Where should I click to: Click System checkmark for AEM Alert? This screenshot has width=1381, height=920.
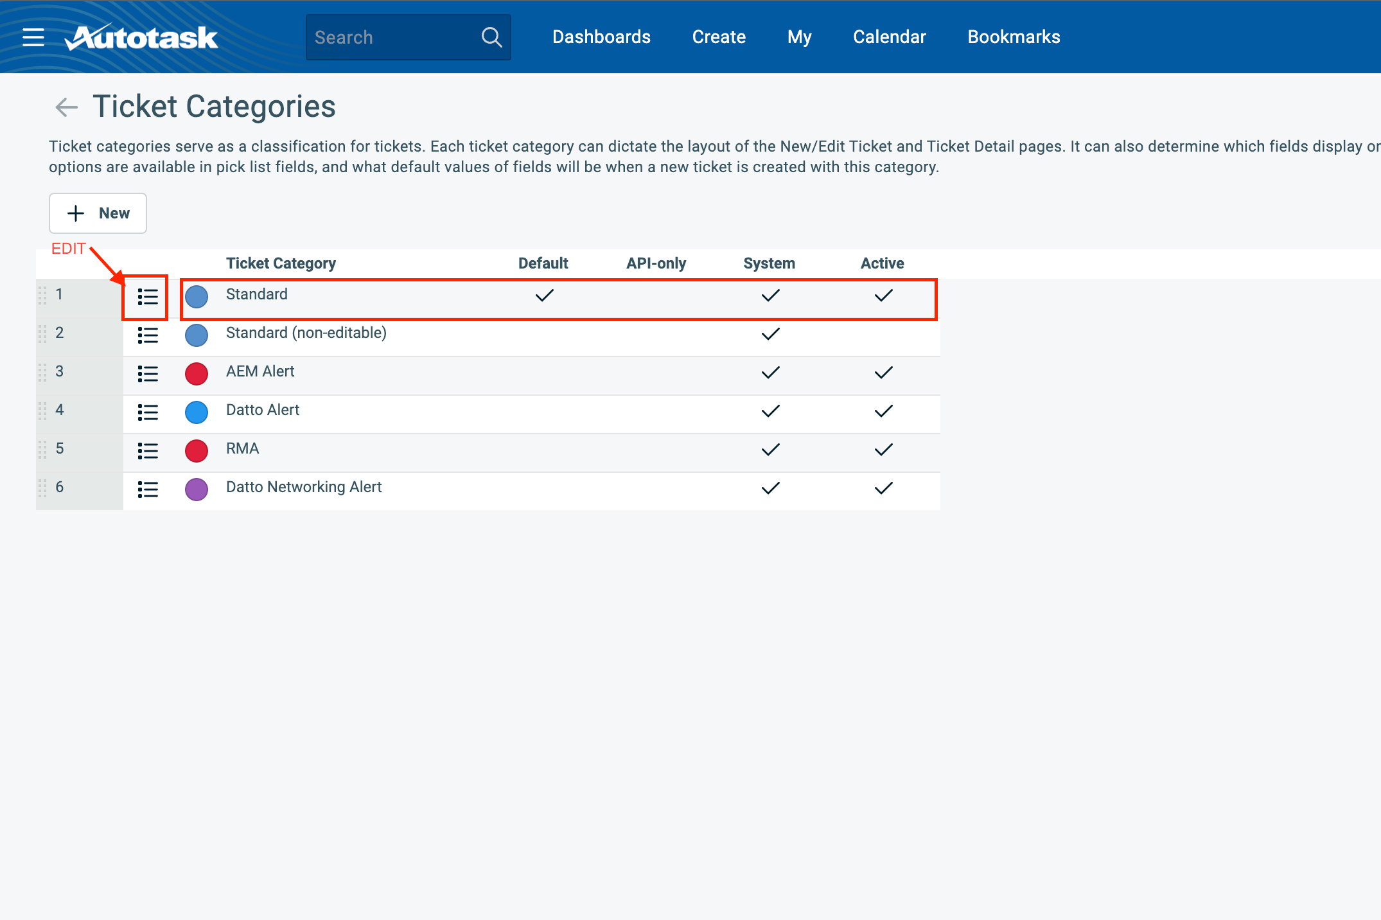(x=771, y=373)
